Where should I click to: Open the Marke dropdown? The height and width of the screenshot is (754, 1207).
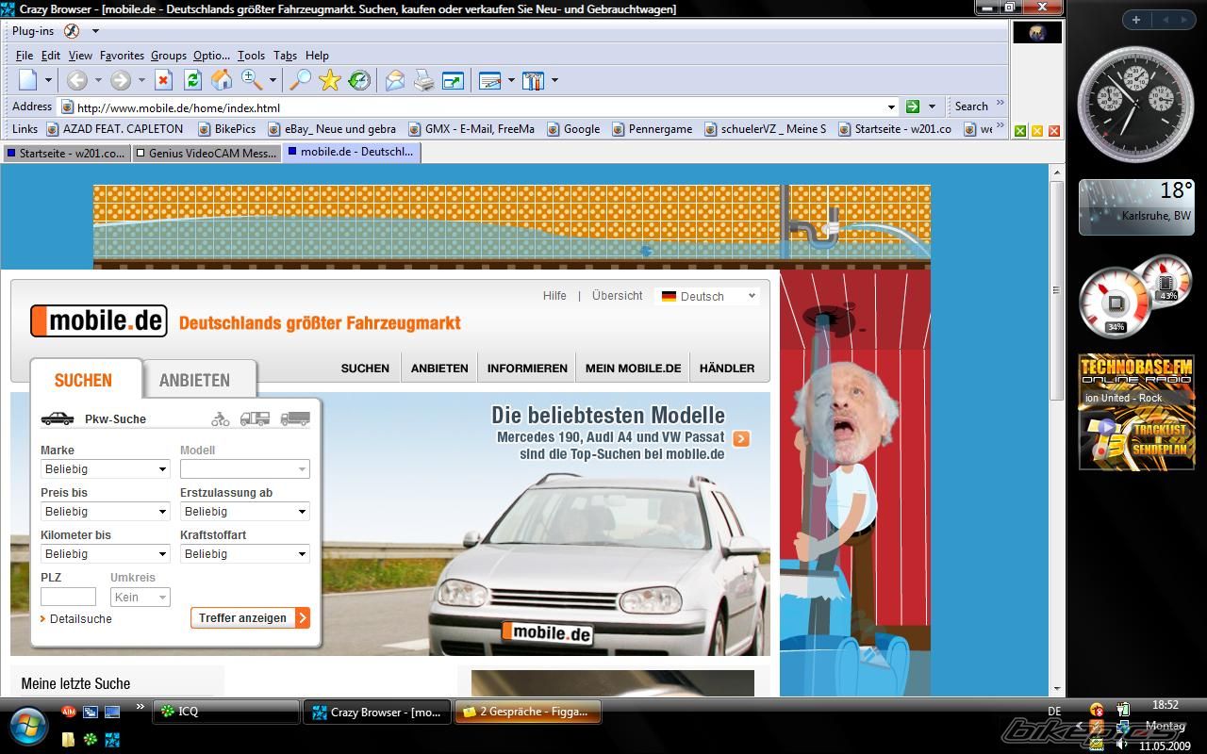point(106,468)
